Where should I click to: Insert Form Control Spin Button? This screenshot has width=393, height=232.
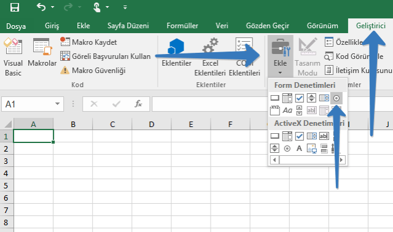[311, 98]
